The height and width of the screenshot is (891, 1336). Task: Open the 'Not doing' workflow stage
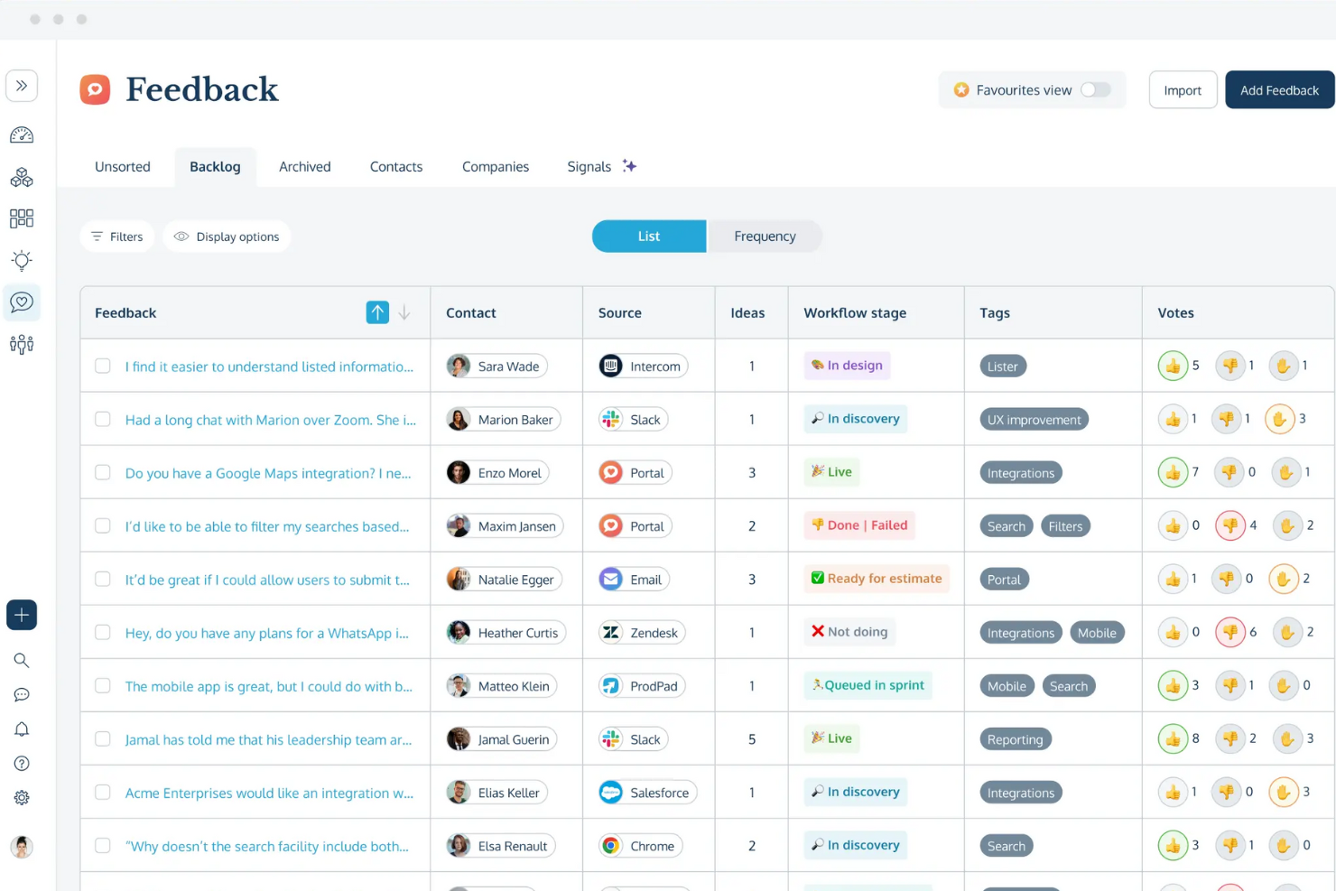[849, 632]
